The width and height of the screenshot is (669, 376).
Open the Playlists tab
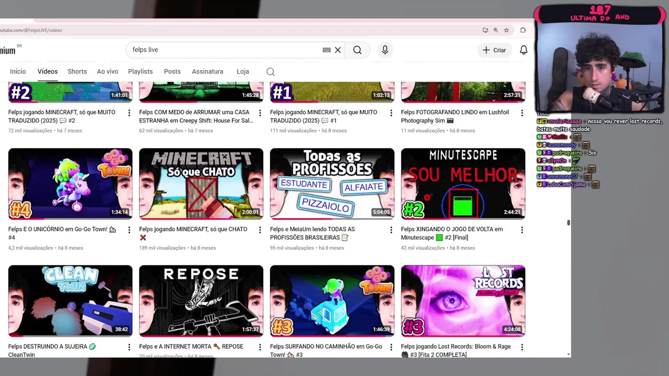point(141,72)
